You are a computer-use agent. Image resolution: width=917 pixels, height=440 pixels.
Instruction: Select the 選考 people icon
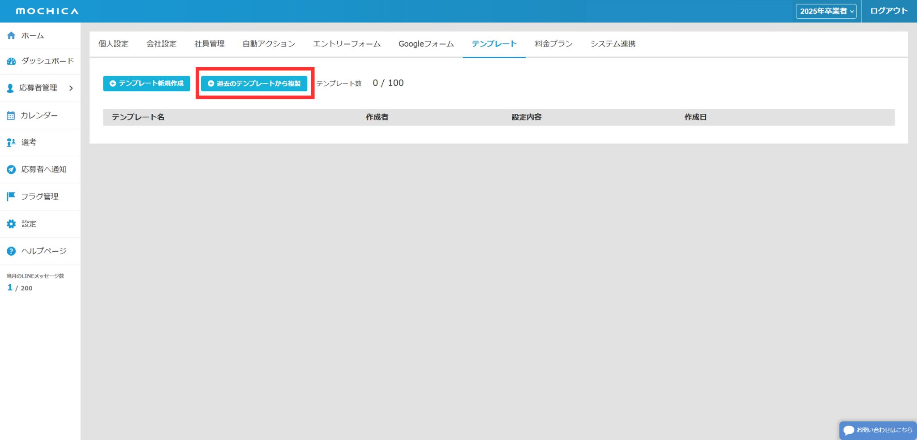click(x=11, y=142)
